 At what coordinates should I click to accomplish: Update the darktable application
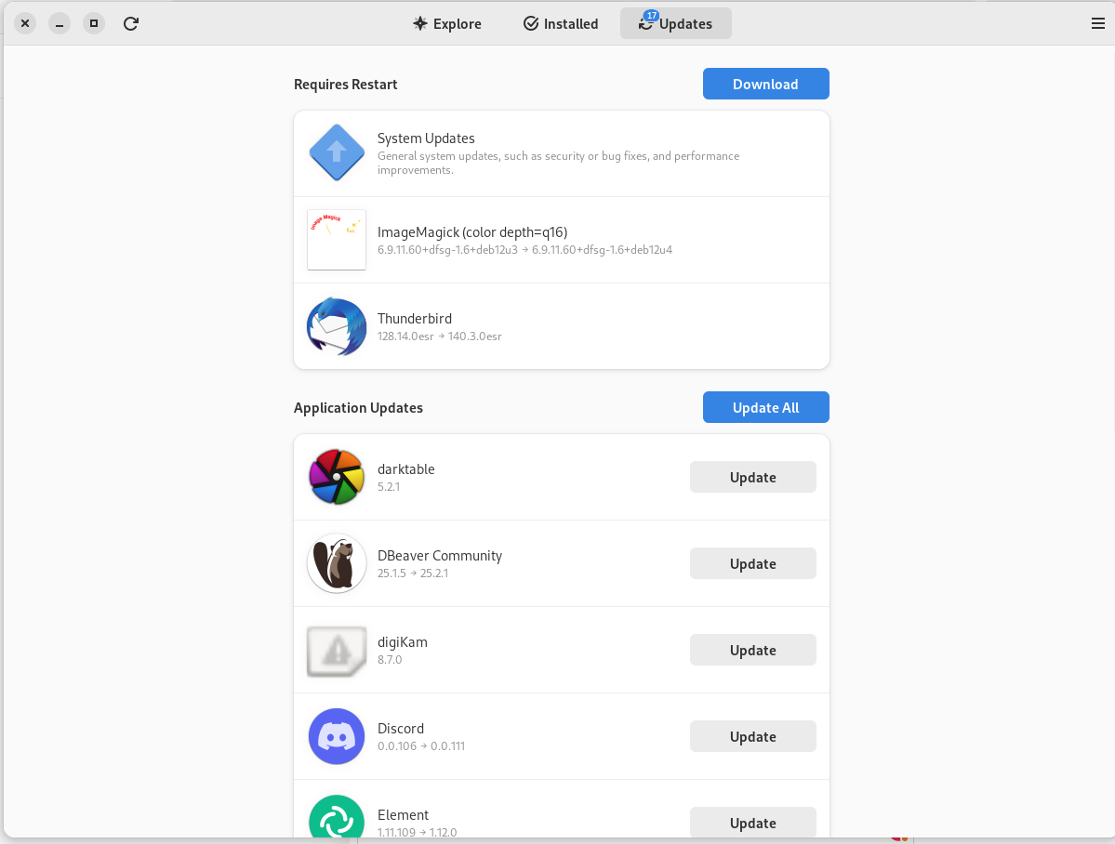[x=752, y=477]
